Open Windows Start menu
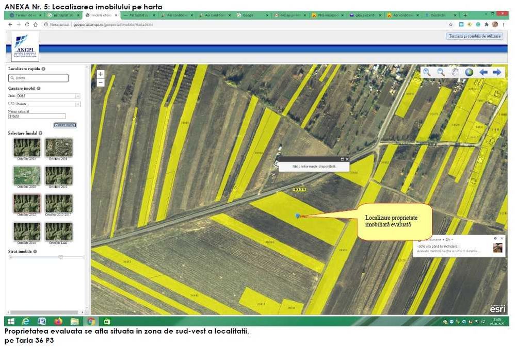 click(11, 321)
